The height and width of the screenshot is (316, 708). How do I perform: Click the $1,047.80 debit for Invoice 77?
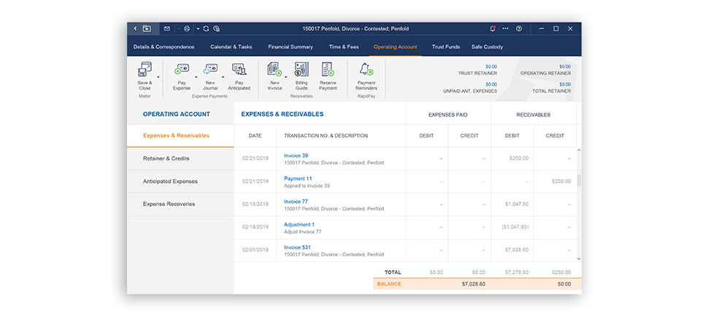coord(517,204)
